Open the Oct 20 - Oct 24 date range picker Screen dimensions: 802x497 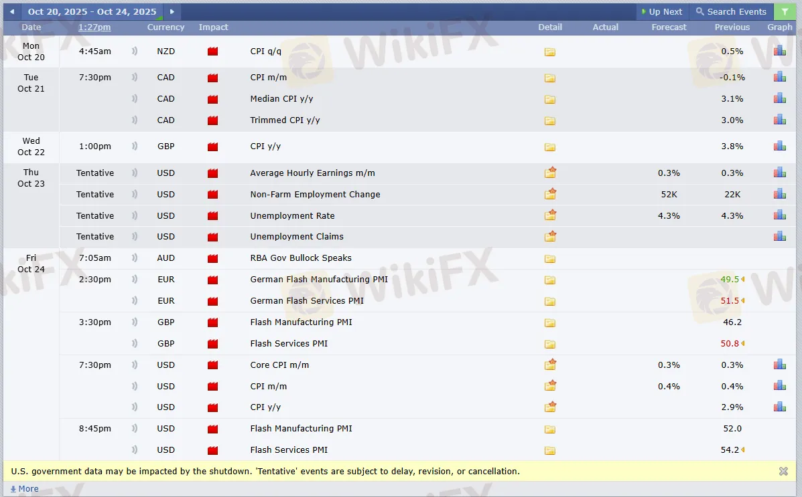click(x=92, y=11)
